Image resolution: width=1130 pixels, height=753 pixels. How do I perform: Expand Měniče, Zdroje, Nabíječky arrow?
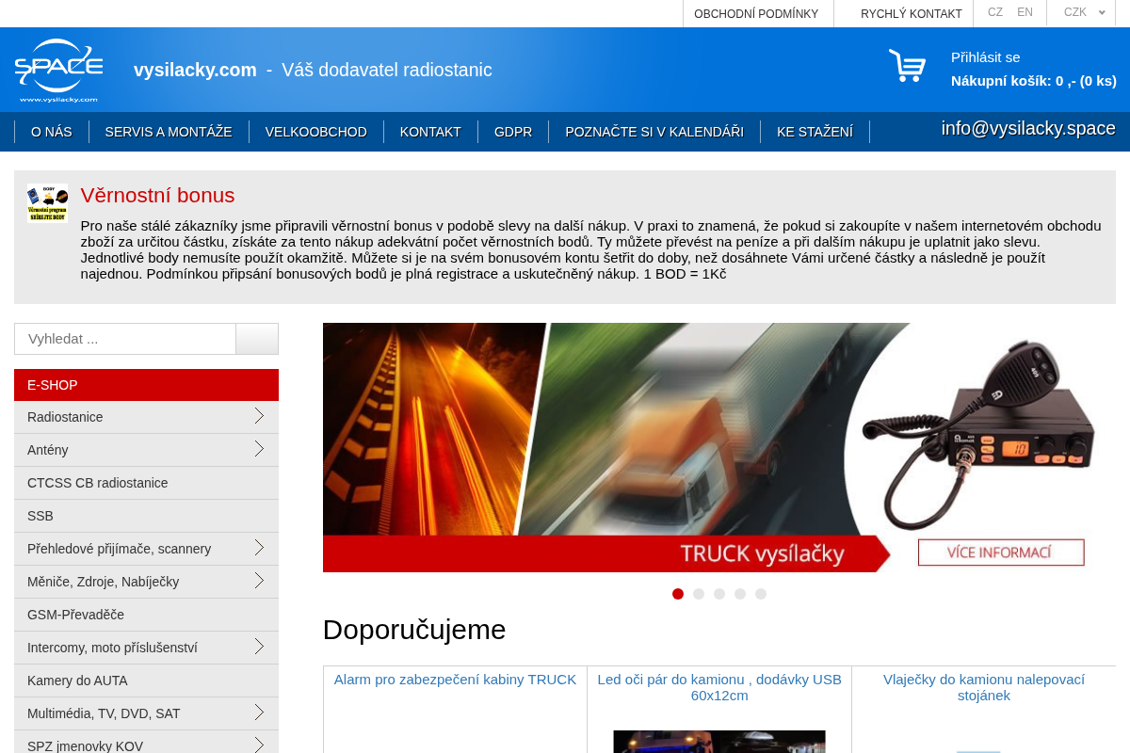[259, 581]
